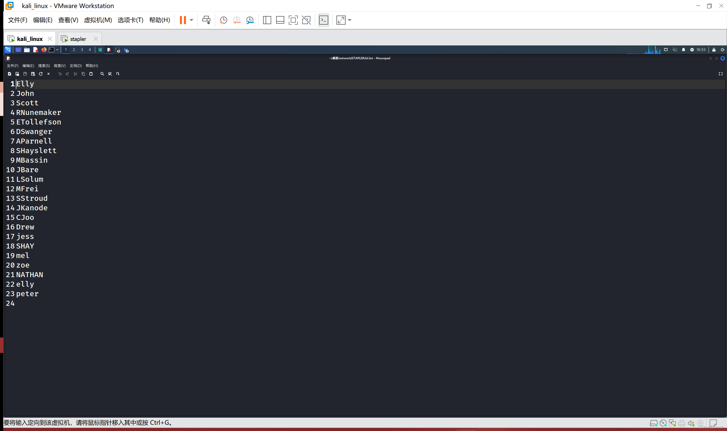This screenshot has height=431, width=727.
Task: Switch to workspace 3 in the panel
Action: coord(82,50)
